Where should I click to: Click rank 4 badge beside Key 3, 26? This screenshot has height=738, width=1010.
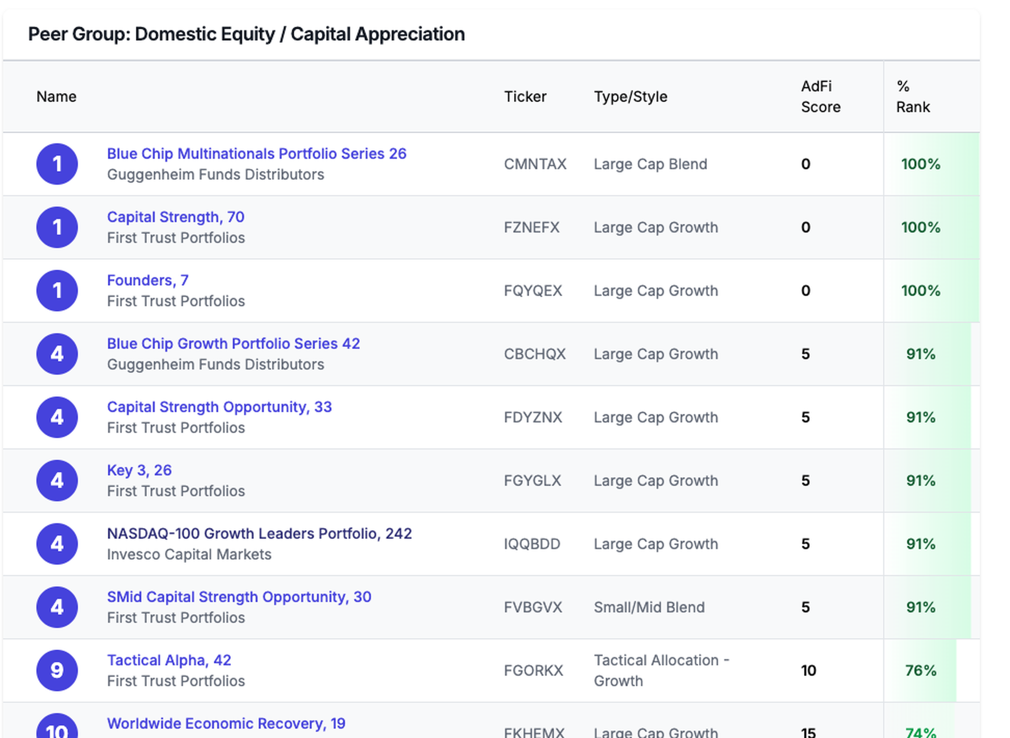point(57,481)
